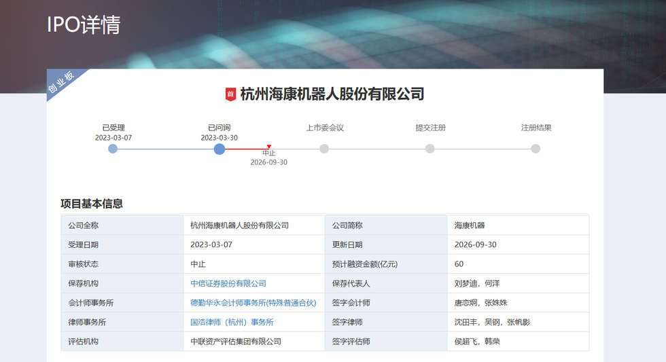Click the 受理日期 value 2023-03-07 in table
The width and height of the screenshot is (666, 362).
click(211, 245)
